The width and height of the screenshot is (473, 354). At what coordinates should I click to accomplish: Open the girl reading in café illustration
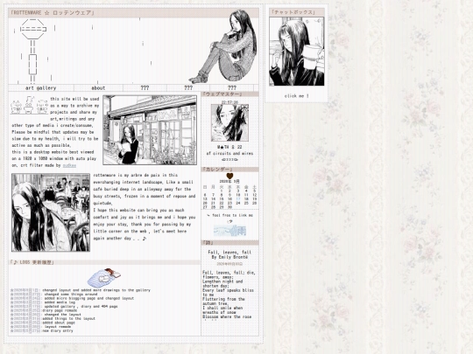(51, 212)
